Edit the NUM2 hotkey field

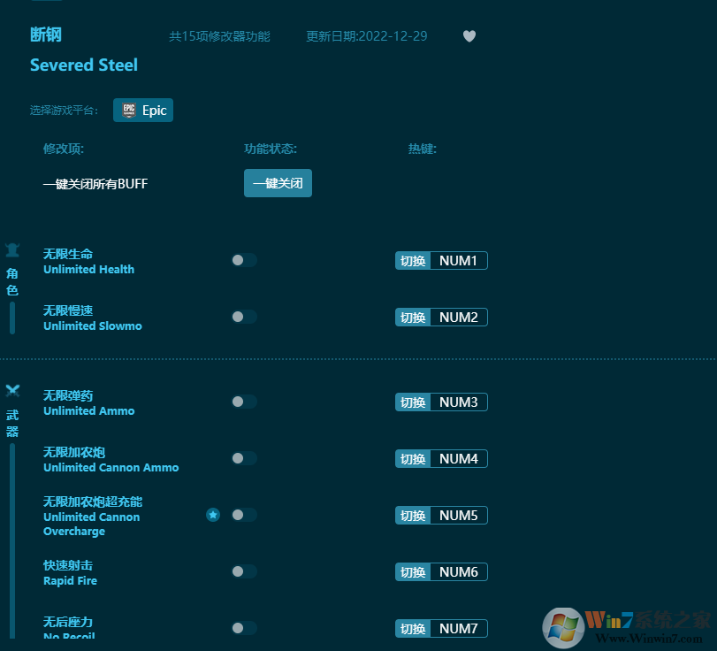(459, 317)
